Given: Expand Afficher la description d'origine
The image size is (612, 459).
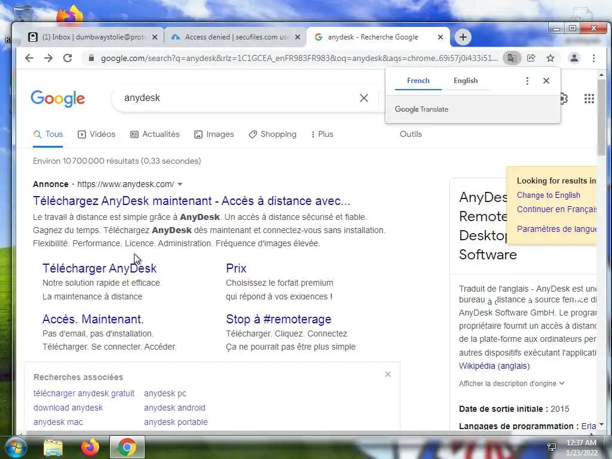Looking at the screenshot, I should [512, 384].
